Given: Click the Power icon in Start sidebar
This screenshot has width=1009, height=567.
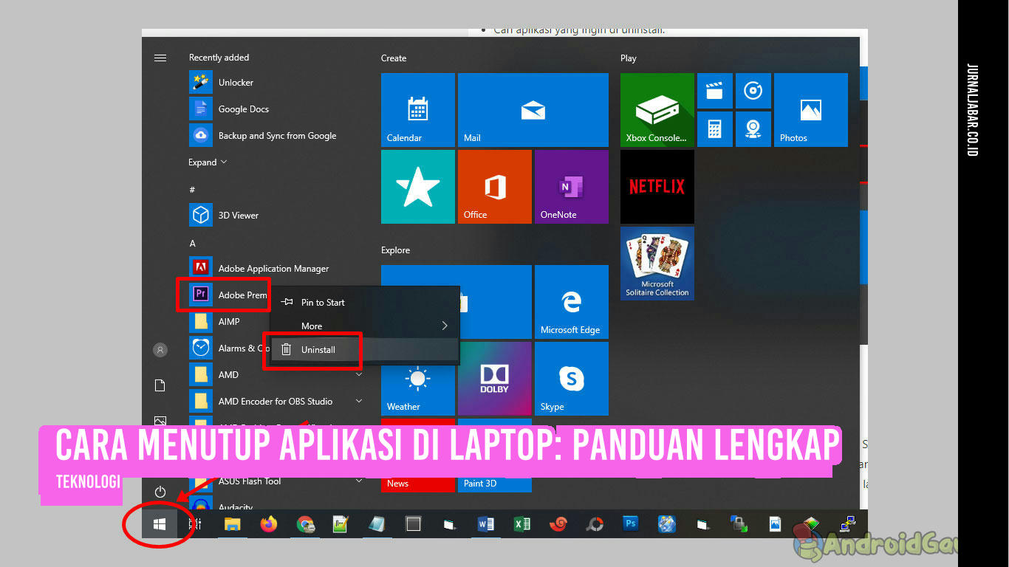Looking at the screenshot, I should coord(160,491).
